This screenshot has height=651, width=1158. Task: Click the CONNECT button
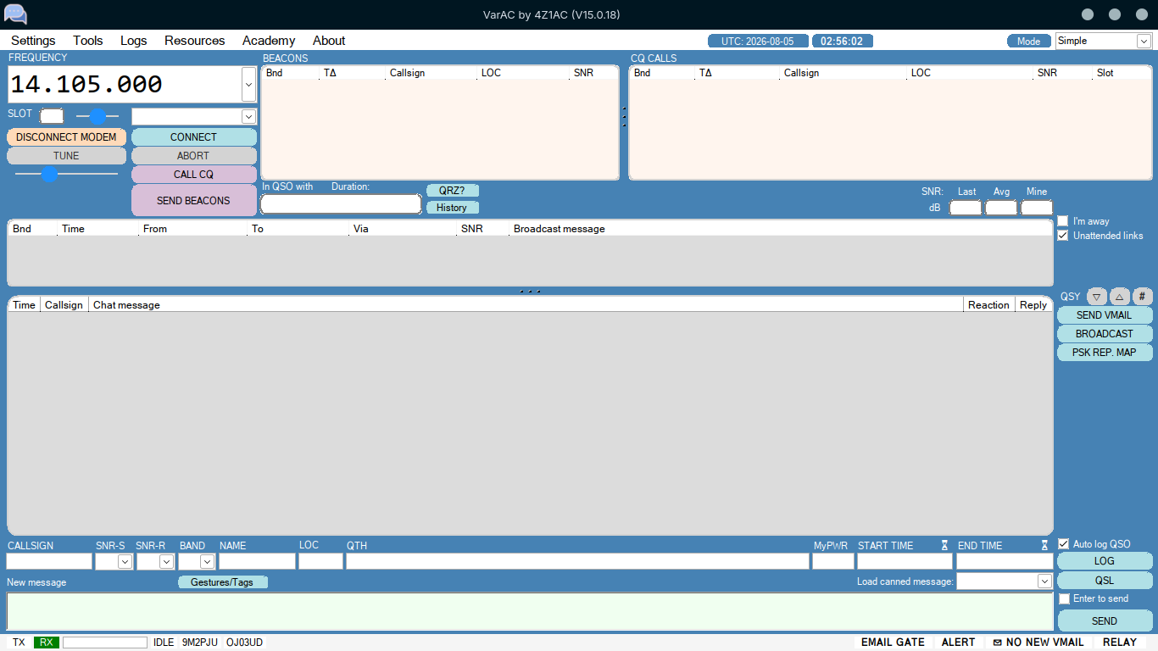(193, 137)
